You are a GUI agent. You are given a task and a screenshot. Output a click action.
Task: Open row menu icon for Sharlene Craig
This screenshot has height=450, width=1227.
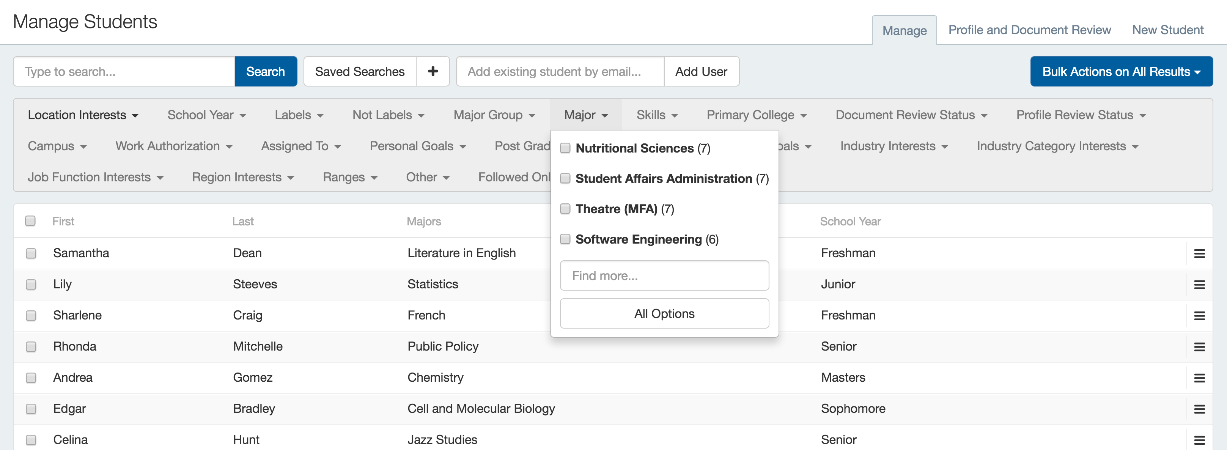[1199, 316]
